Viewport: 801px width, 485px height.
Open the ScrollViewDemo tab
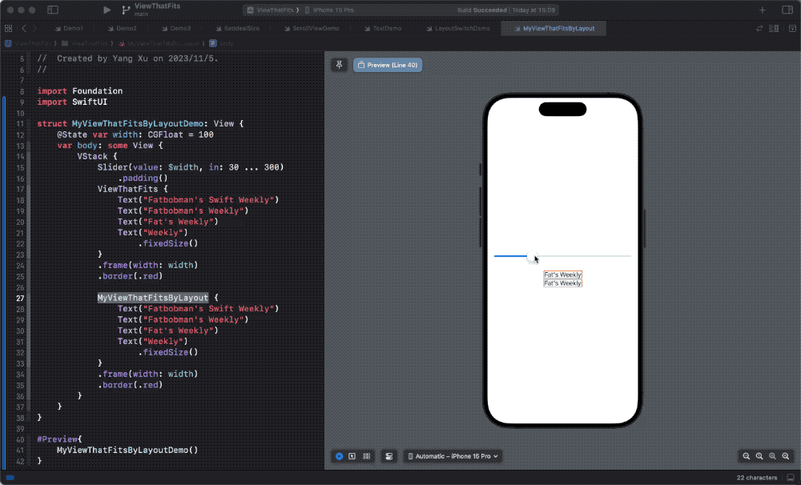(312, 29)
